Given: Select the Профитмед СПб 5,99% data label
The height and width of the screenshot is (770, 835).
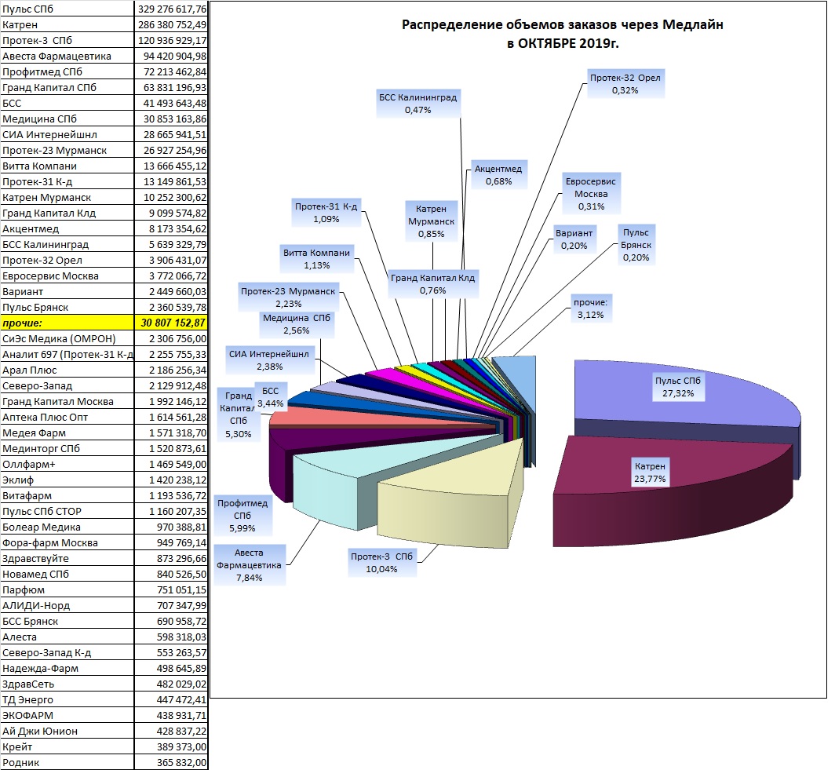Looking at the screenshot, I should click(x=242, y=516).
